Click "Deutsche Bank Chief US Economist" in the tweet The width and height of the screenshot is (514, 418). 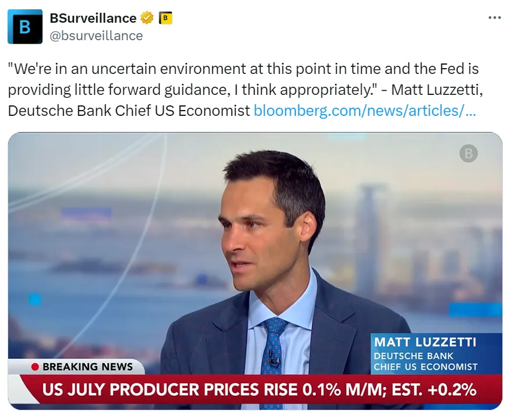point(129,111)
